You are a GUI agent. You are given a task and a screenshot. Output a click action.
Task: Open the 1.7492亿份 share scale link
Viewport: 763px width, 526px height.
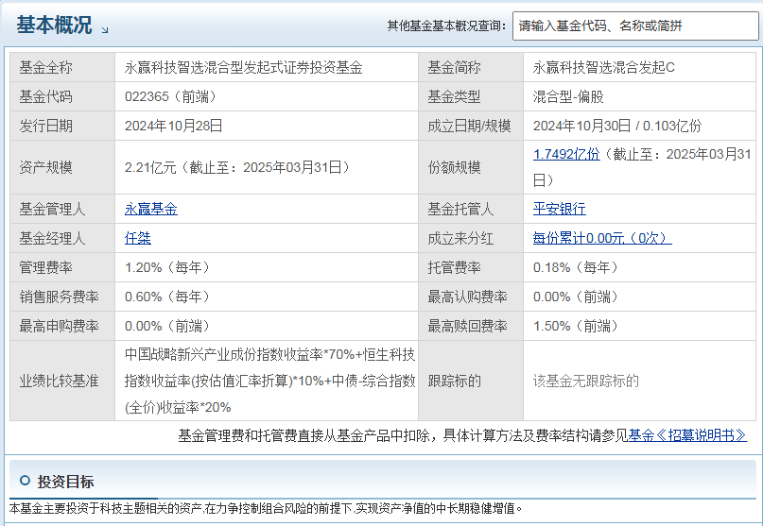[566, 154]
